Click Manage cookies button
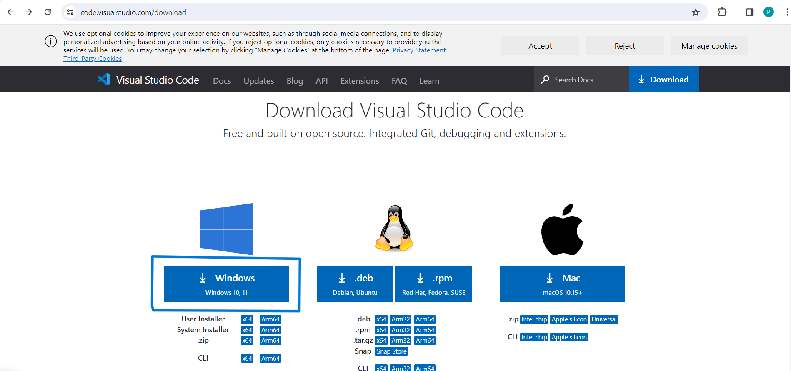The image size is (791, 371). (709, 46)
